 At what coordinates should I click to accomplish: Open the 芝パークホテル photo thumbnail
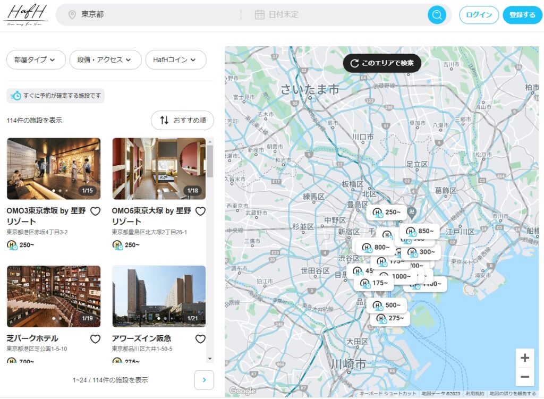click(x=54, y=296)
